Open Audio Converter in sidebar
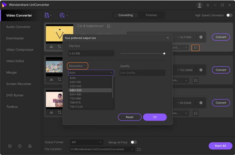 [x=18, y=27]
